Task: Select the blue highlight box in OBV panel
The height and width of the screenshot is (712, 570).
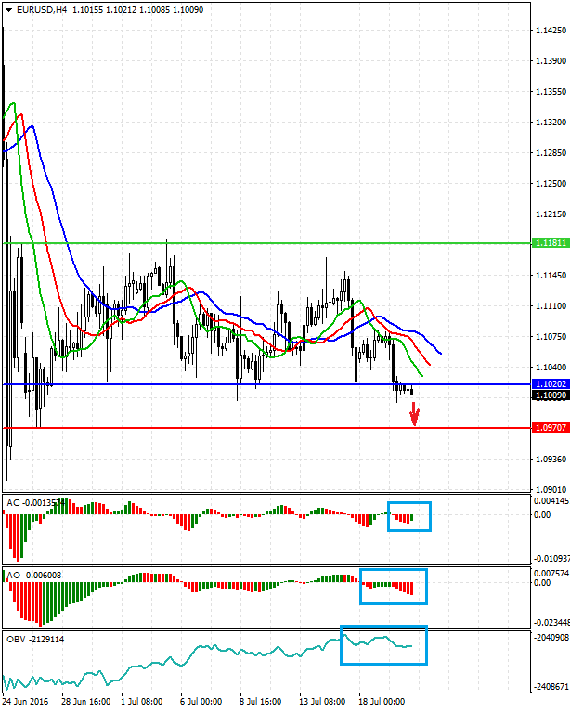Action: pyautogui.click(x=383, y=645)
